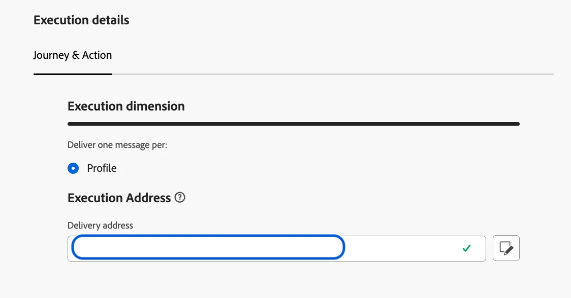Open the Journey & Action tab
Screen dimensions: 571x298
pyautogui.click(x=73, y=55)
